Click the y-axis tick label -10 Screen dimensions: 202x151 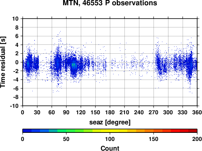pyautogui.click(x=14, y=106)
